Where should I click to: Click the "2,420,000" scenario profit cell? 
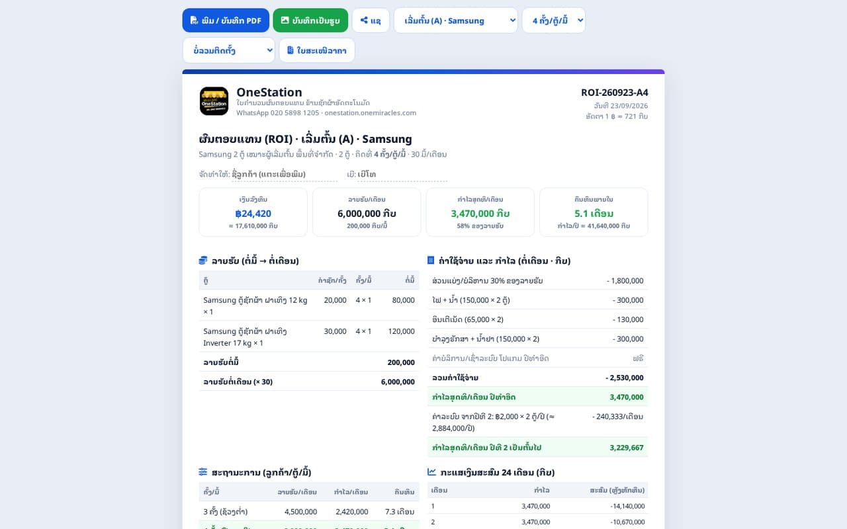pyautogui.click(x=352, y=512)
